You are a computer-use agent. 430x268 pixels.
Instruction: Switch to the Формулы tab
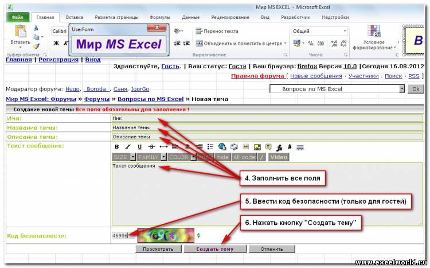pos(160,17)
